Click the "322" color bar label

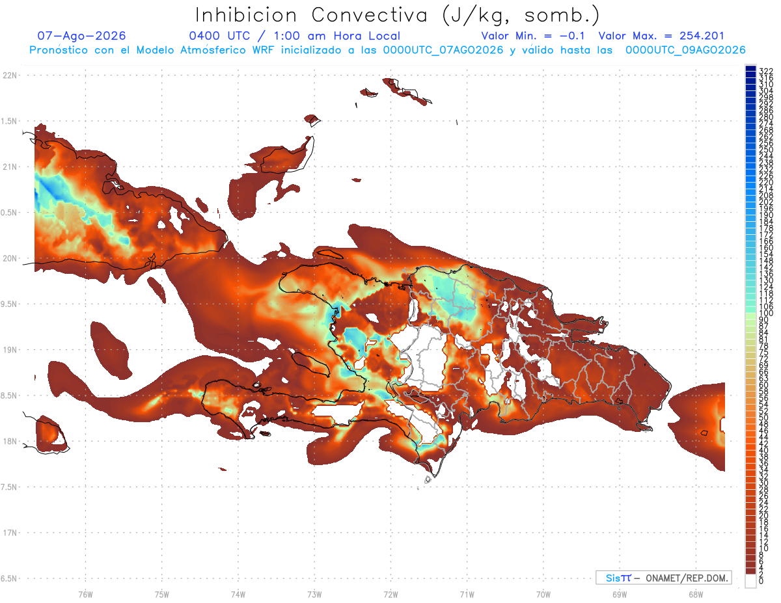tap(766, 72)
